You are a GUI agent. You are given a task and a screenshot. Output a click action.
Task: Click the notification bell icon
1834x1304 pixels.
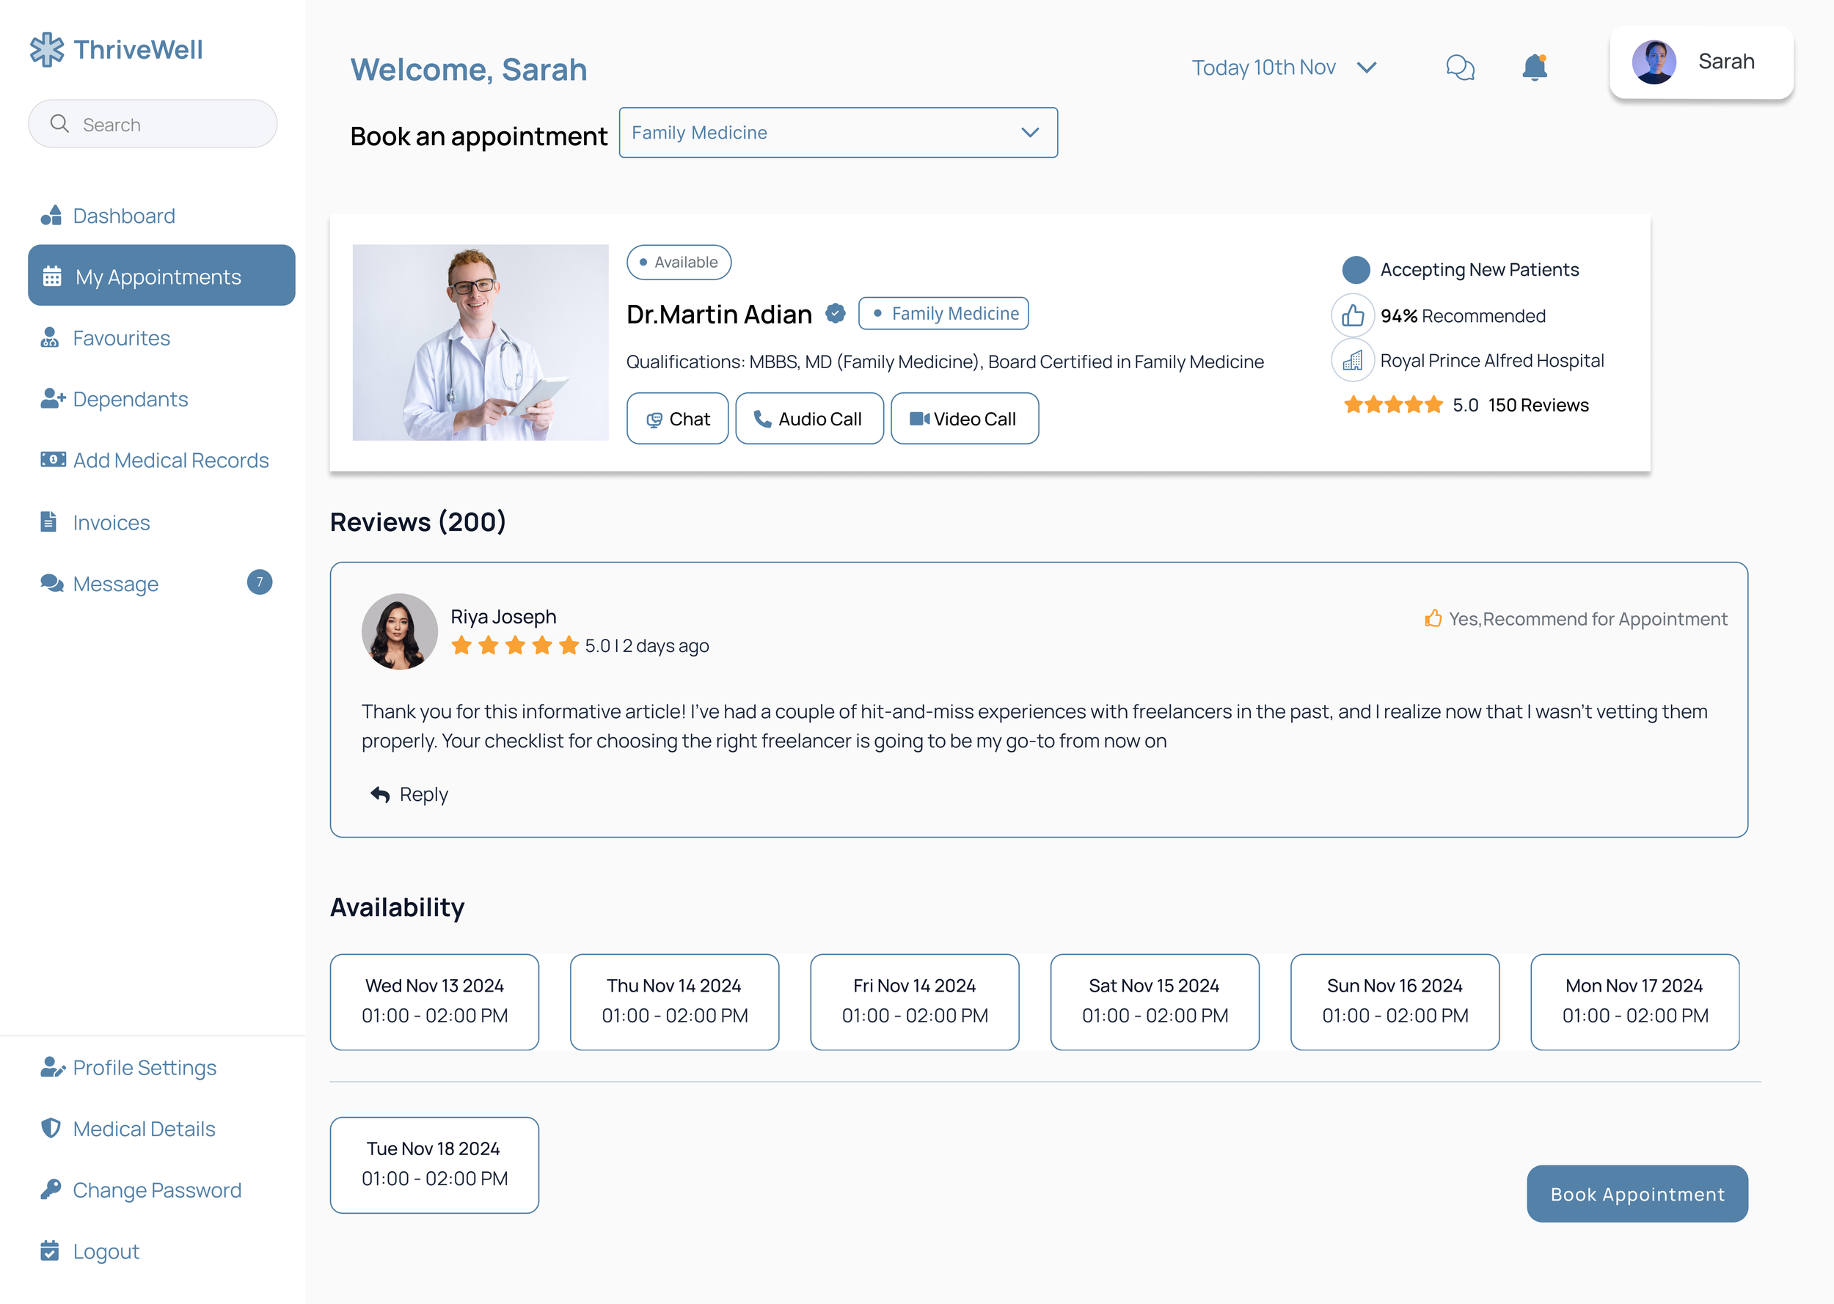click(1535, 67)
